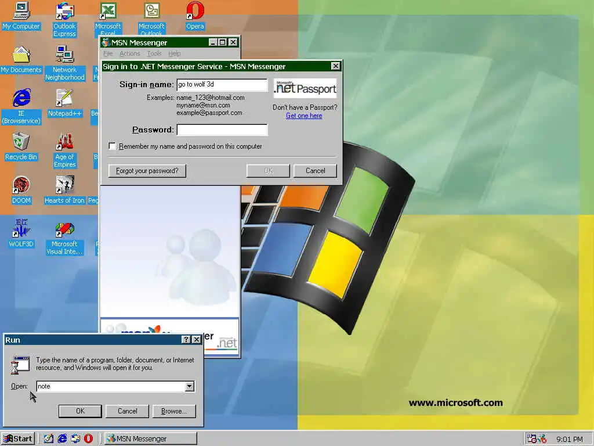The image size is (594, 446).
Task: Click OK button in Run dialog
Action: coord(80,411)
